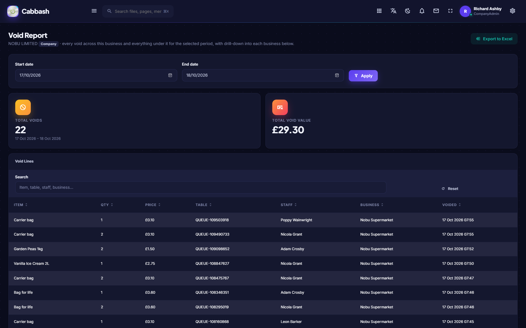526x328 pixels.
Task: Open the mail messages icon
Action: [436, 11]
